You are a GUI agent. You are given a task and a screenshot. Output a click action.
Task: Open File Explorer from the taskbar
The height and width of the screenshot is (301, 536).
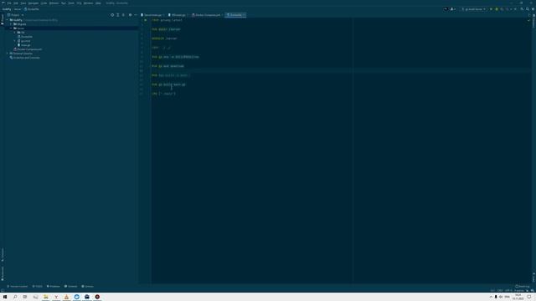click(45, 297)
